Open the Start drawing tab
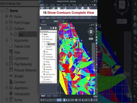The width and height of the screenshot is (137, 103). (43, 21)
